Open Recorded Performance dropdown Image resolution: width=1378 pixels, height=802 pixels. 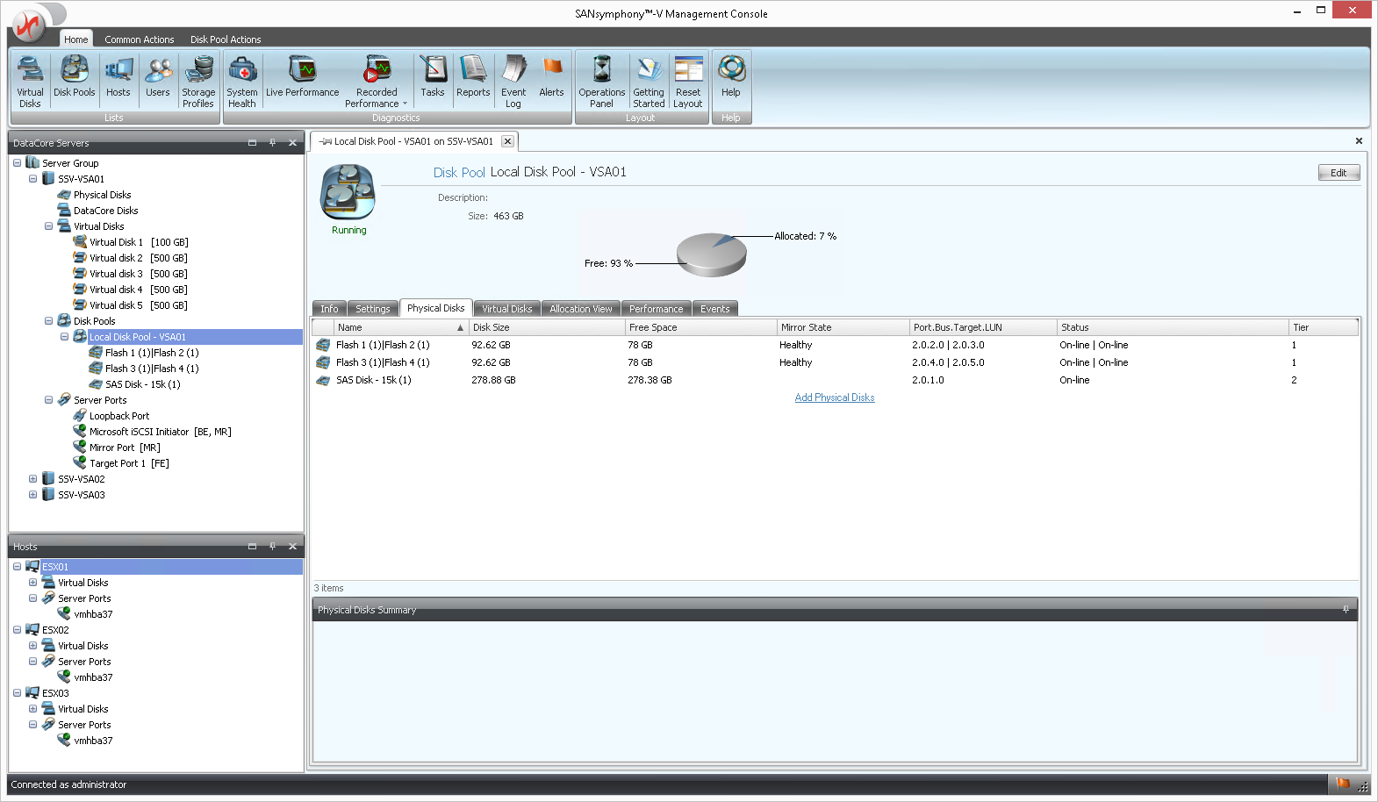pyautogui.click(x=405, y=104)
